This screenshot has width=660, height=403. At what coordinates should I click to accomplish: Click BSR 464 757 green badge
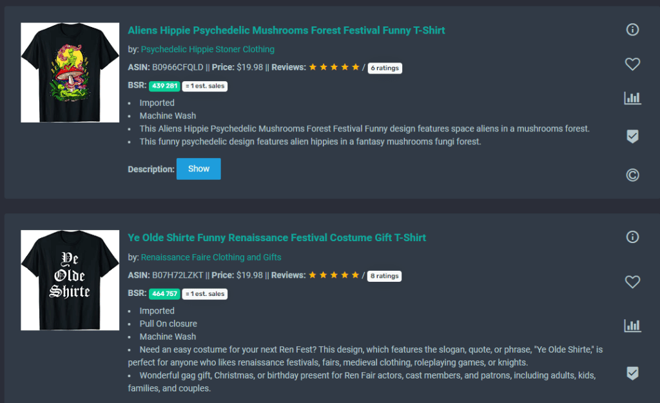tap(164, 294)
